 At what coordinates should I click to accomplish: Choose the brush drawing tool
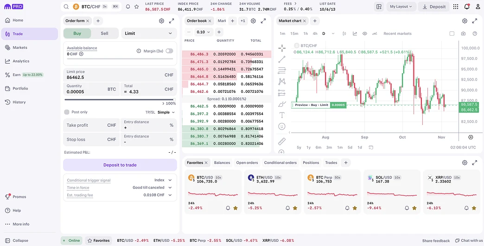[282, 104]
